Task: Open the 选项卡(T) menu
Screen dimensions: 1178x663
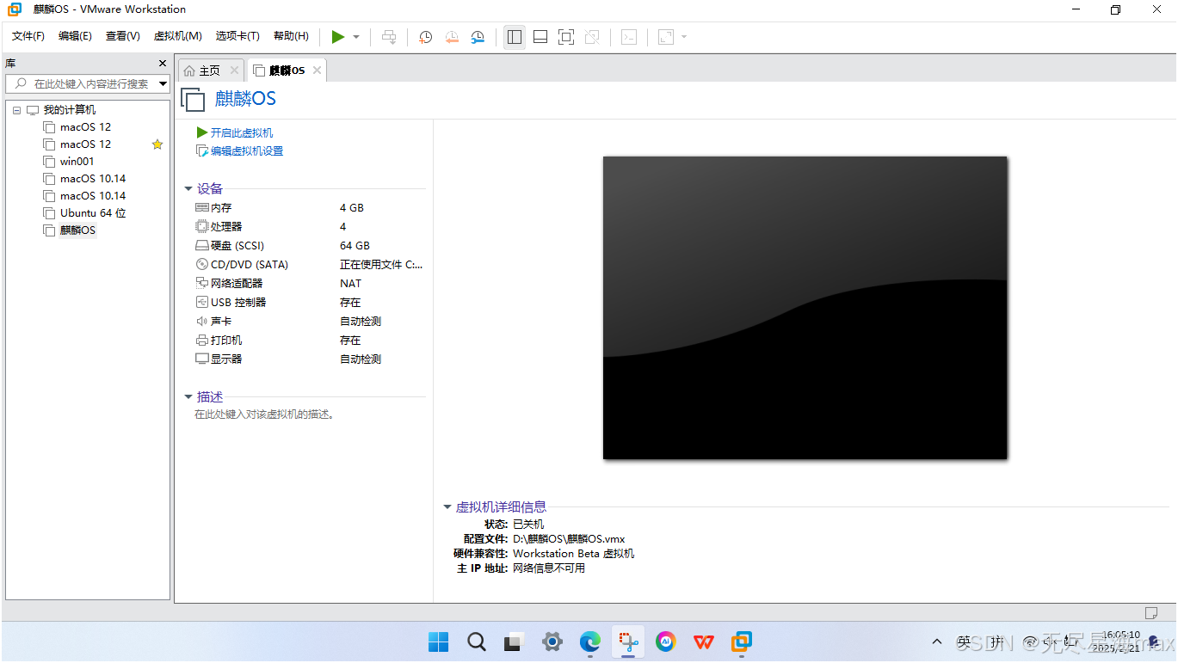Action: pyautogui.click(x=237, y=36)
